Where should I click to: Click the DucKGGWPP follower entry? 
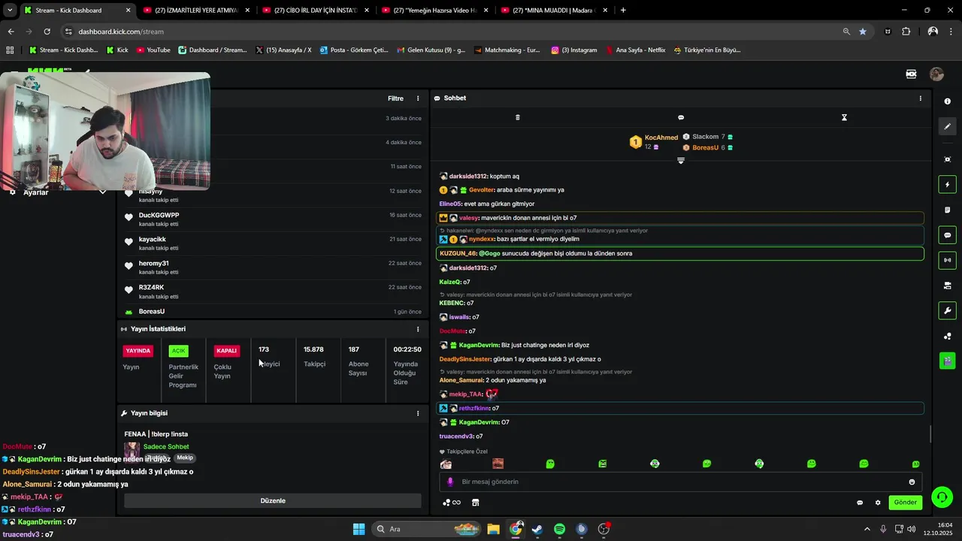point(273,219)
